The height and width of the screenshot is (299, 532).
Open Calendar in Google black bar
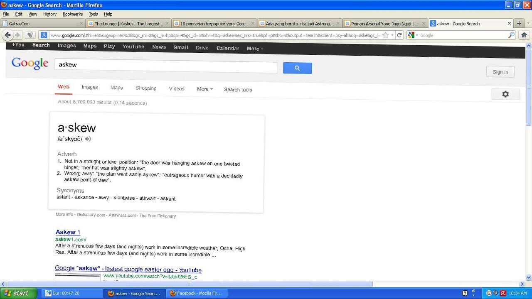[x=228, y=48]
